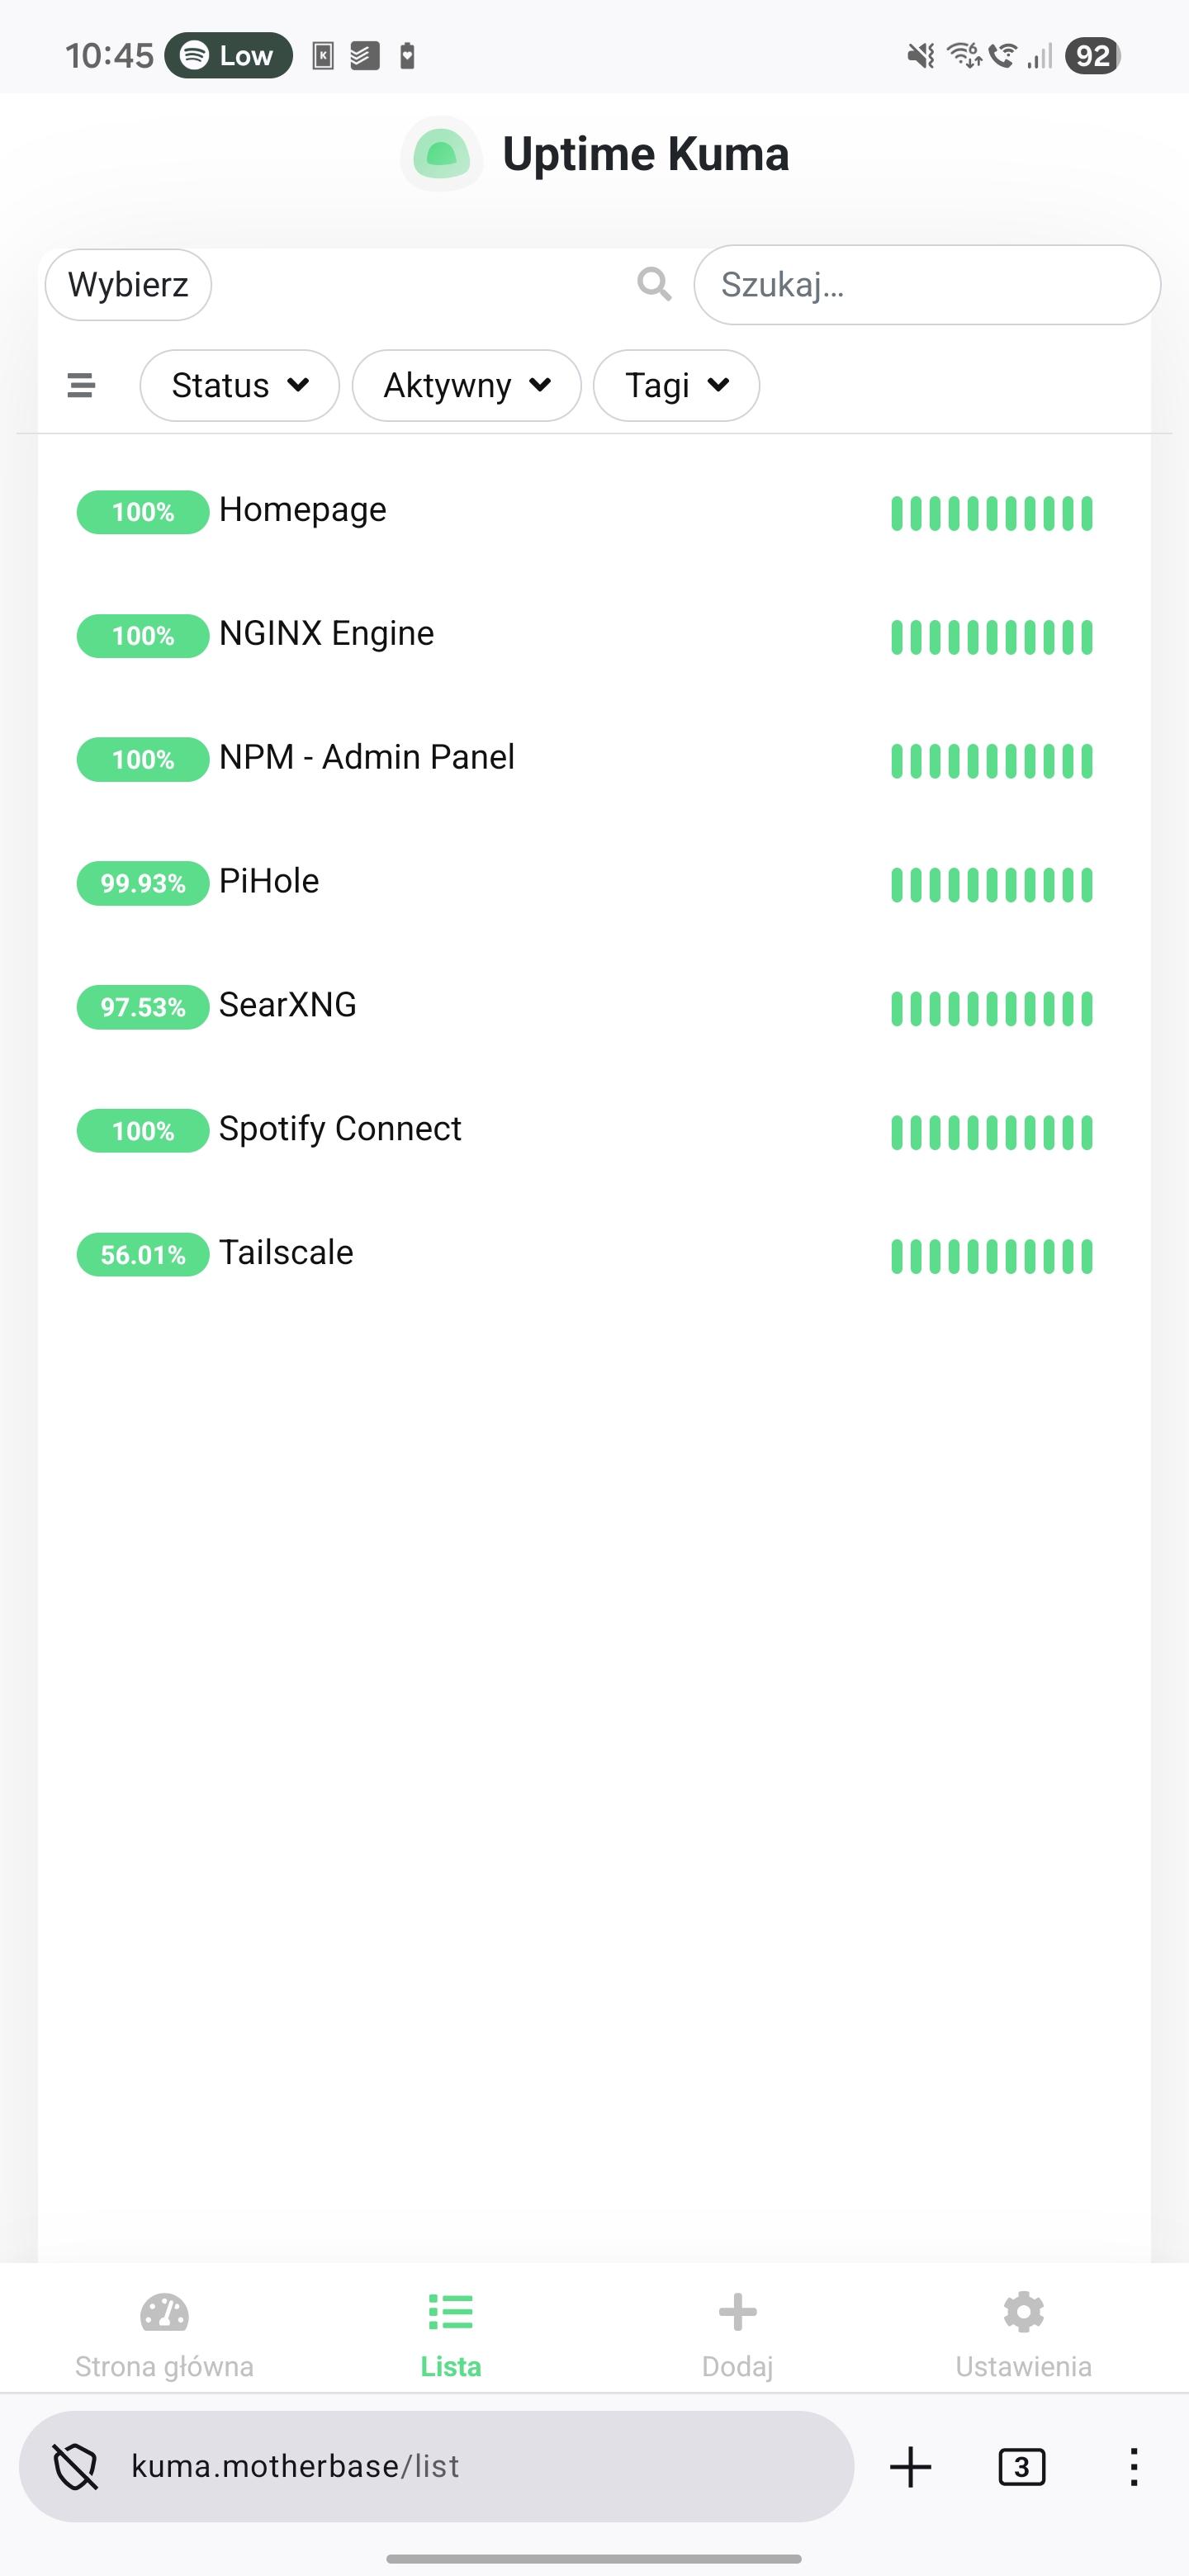This screenshot has height=2576, width=1189.
Task: Expand the Status filter dropdown
Action: (x=240, y=385)
